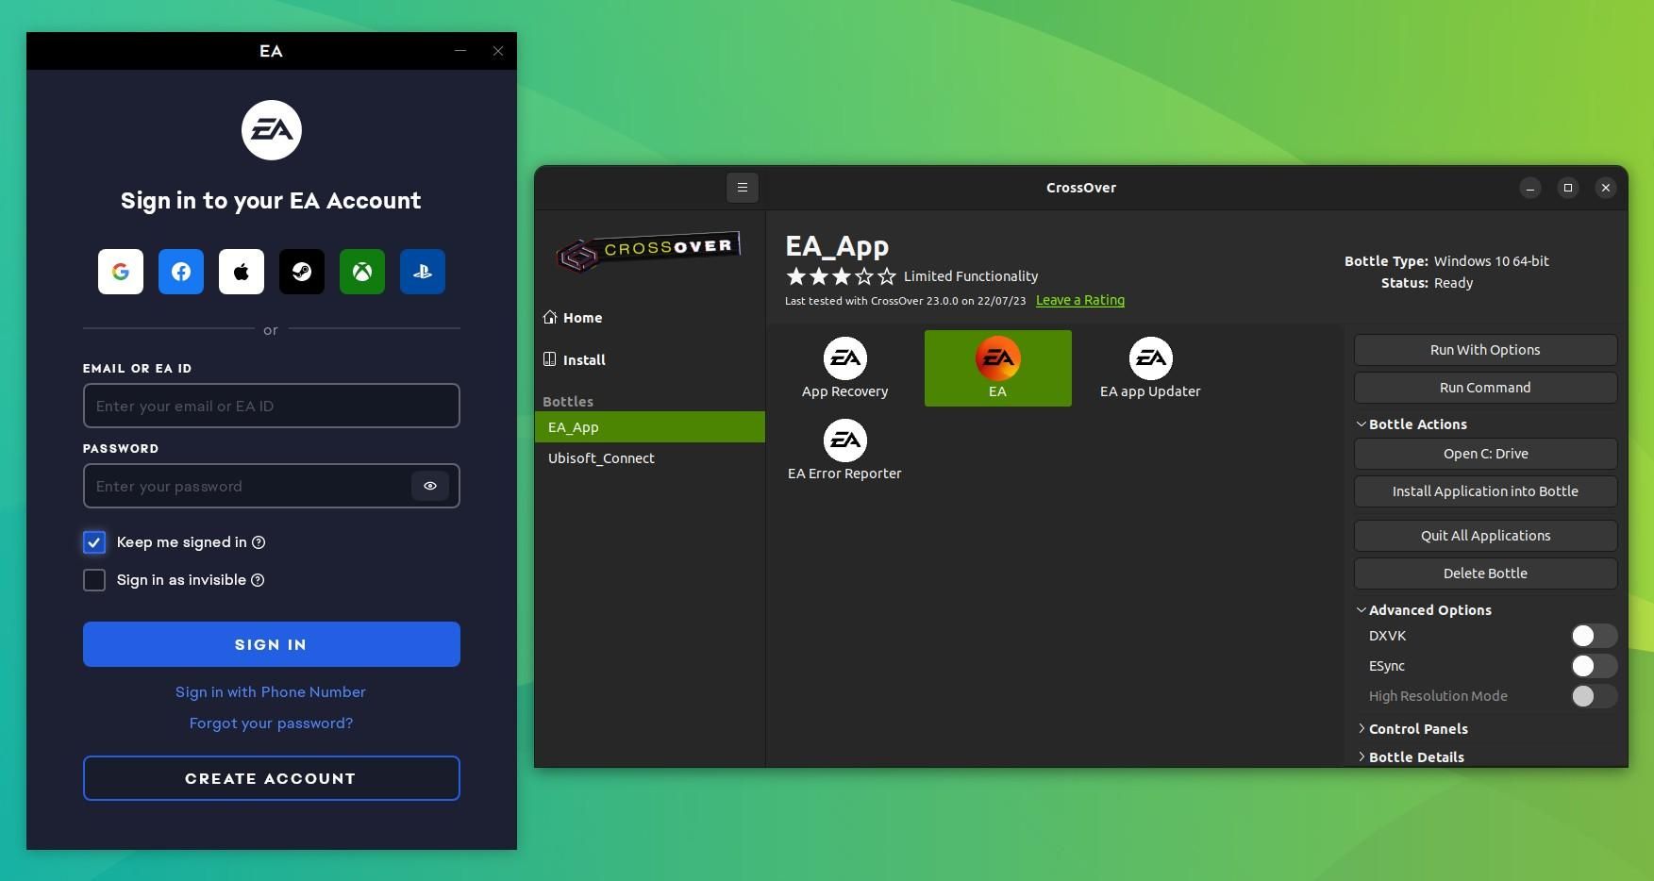Sign in using PlayStation Network
The height and width of the screenshot is (881, 1654).
(422, 272)
